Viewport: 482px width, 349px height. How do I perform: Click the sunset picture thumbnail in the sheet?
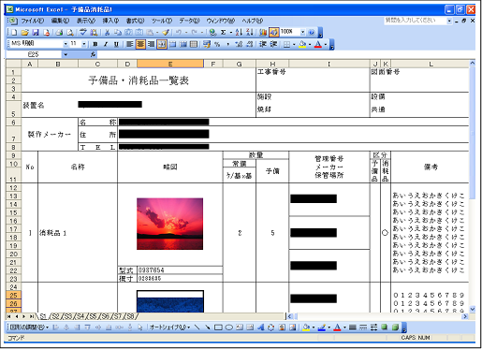[170, 224]
